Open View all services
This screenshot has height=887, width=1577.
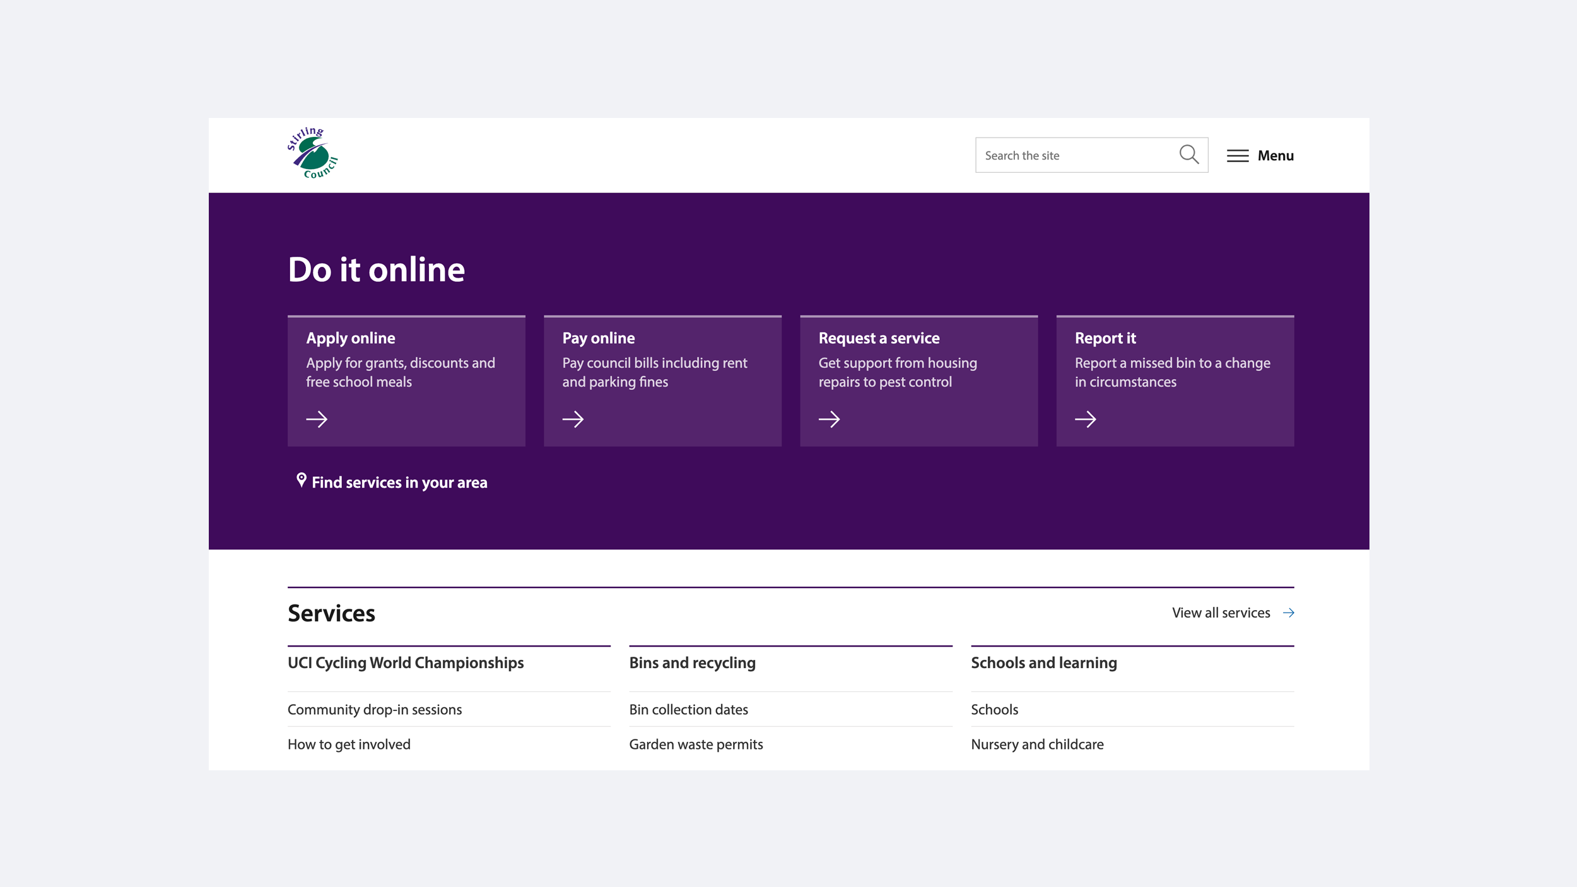coord(1220,612)
